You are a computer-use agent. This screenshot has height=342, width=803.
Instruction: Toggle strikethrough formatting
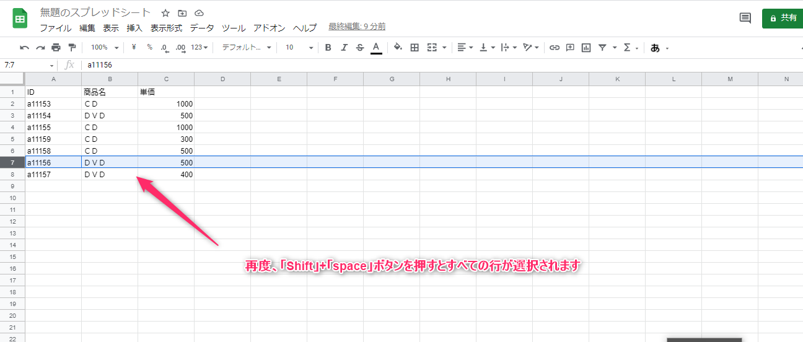tap(360, 48)
